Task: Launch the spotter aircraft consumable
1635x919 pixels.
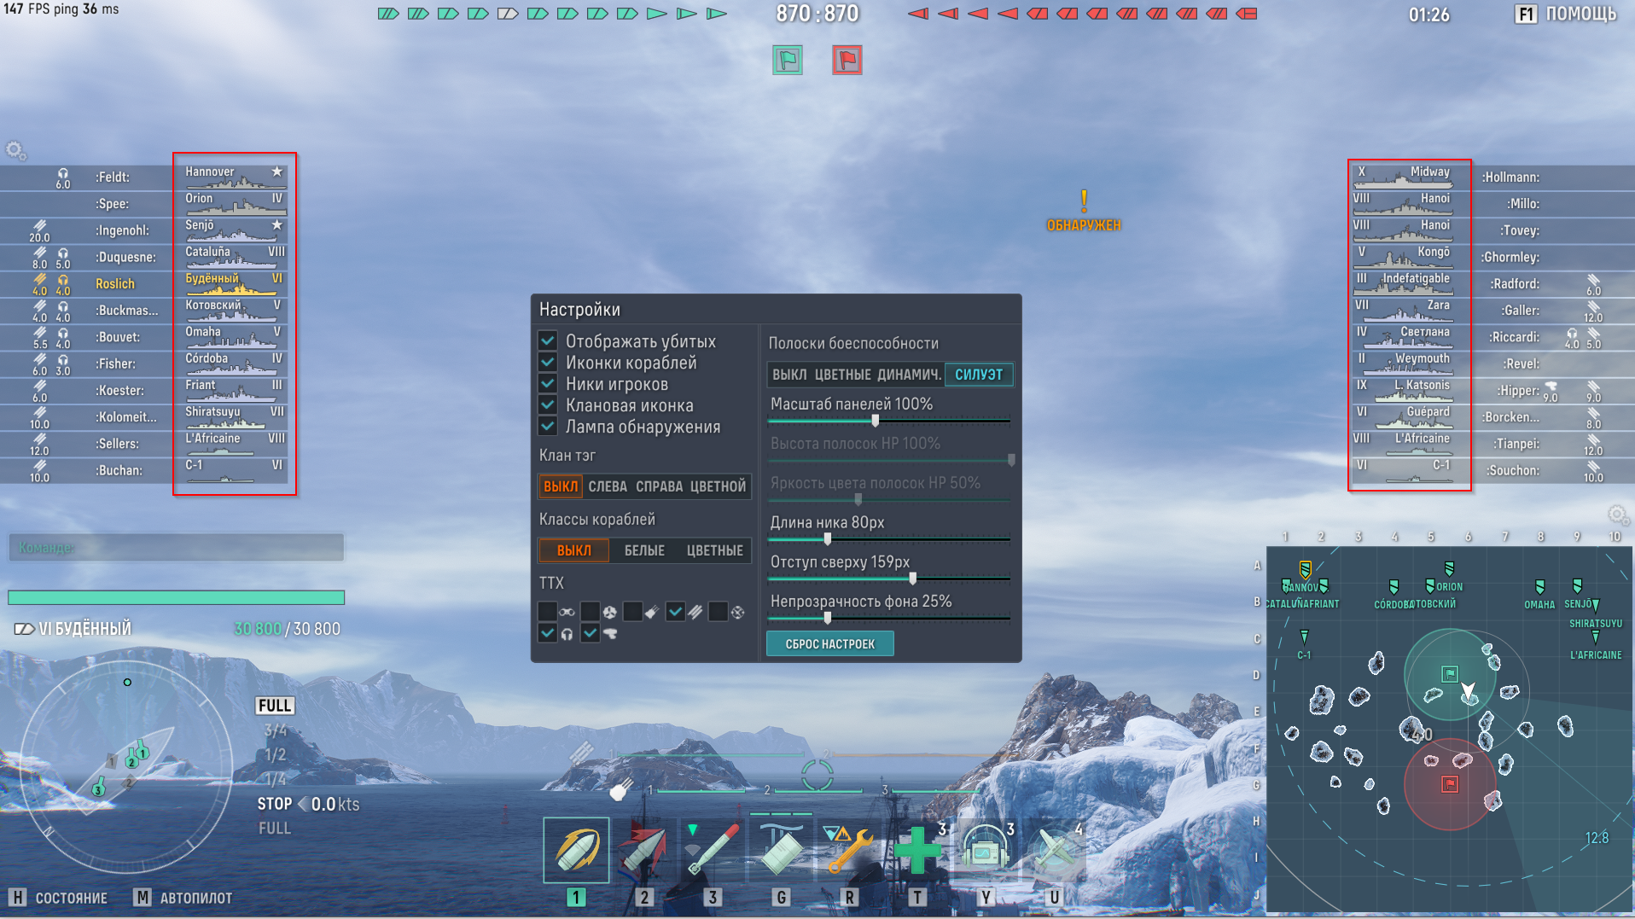Action: point(1054,850)
